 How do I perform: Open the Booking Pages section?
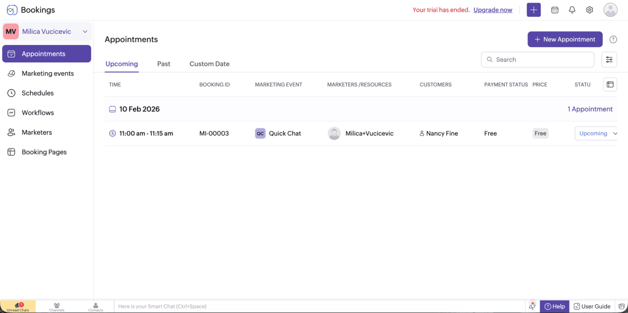click(x=44, y=152)
